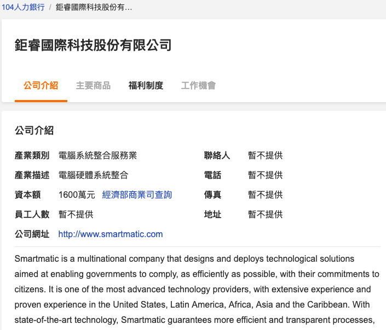This screenshot has width=386, height=330.
Task: Click the 公司介紹 section heading
Action: [x=34, y=131]
